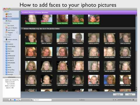
Task: Confirm the face with teal pool background
Action: click(x=62, y=38)
